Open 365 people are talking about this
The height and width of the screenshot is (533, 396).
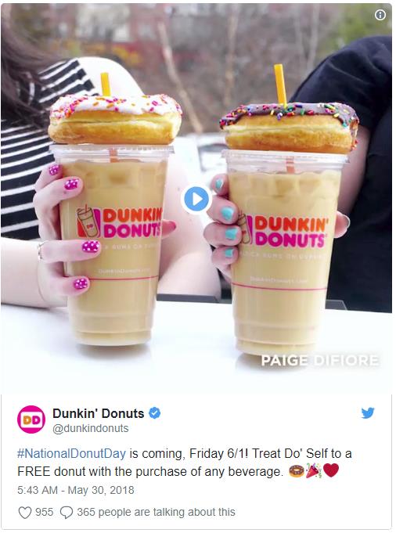click(156, 512)
